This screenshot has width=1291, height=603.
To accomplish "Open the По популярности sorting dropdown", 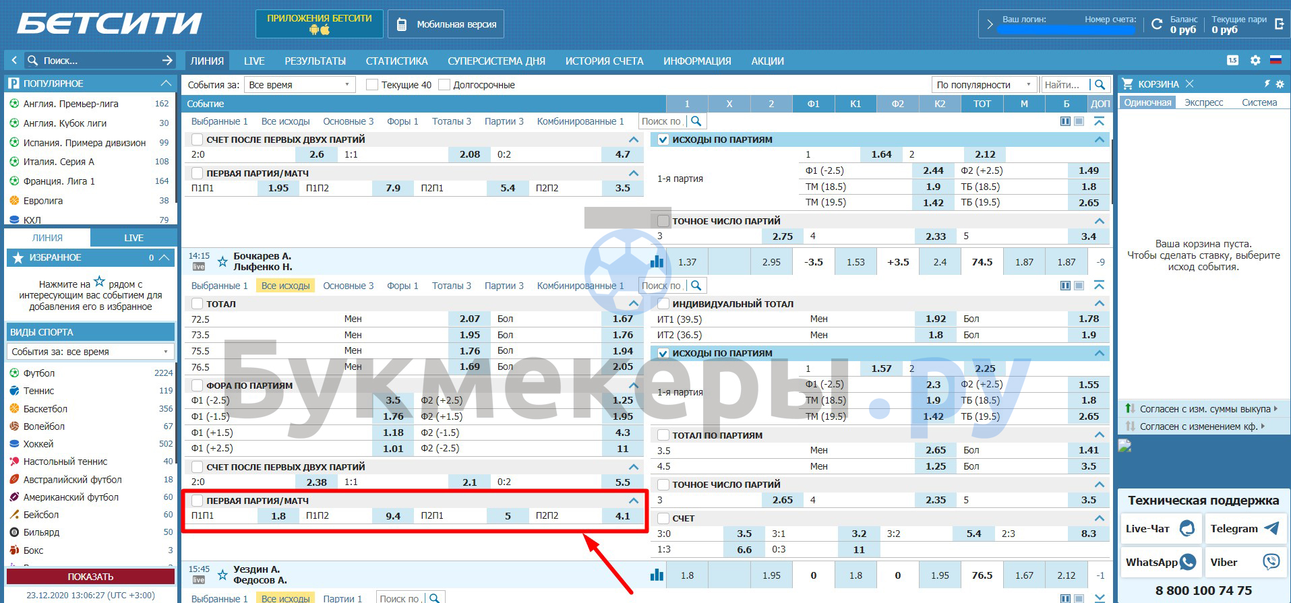I will coord(983,85).
